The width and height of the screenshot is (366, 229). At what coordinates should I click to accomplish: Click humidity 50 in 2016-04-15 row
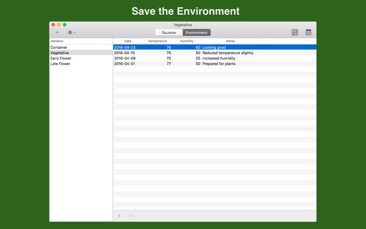pos(198,53)
